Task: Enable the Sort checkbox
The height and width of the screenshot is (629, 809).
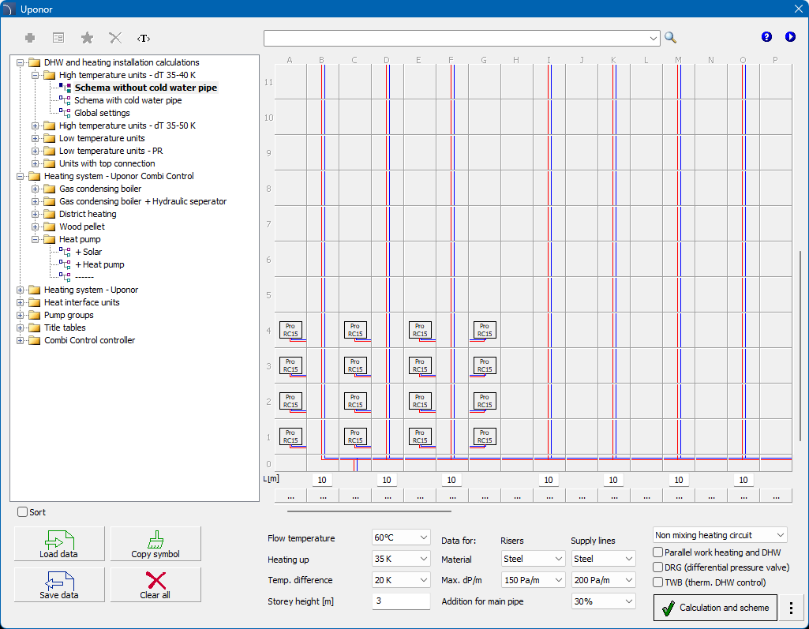Action: (23, 512)
